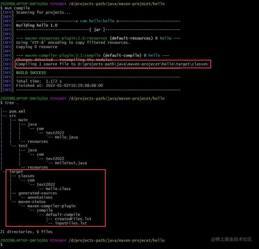Click 'inputFiles.lst' file name
Screen dimensions: 259x249
click(71, 223)
